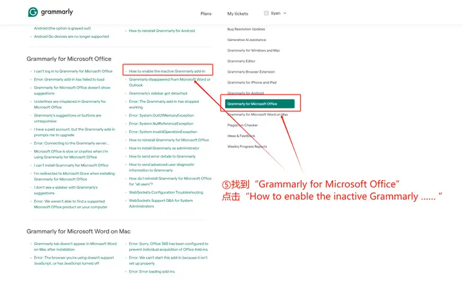Open 'can't start this add-in' error article
Viewport: 463px width, 281px height.
[168, 260]
